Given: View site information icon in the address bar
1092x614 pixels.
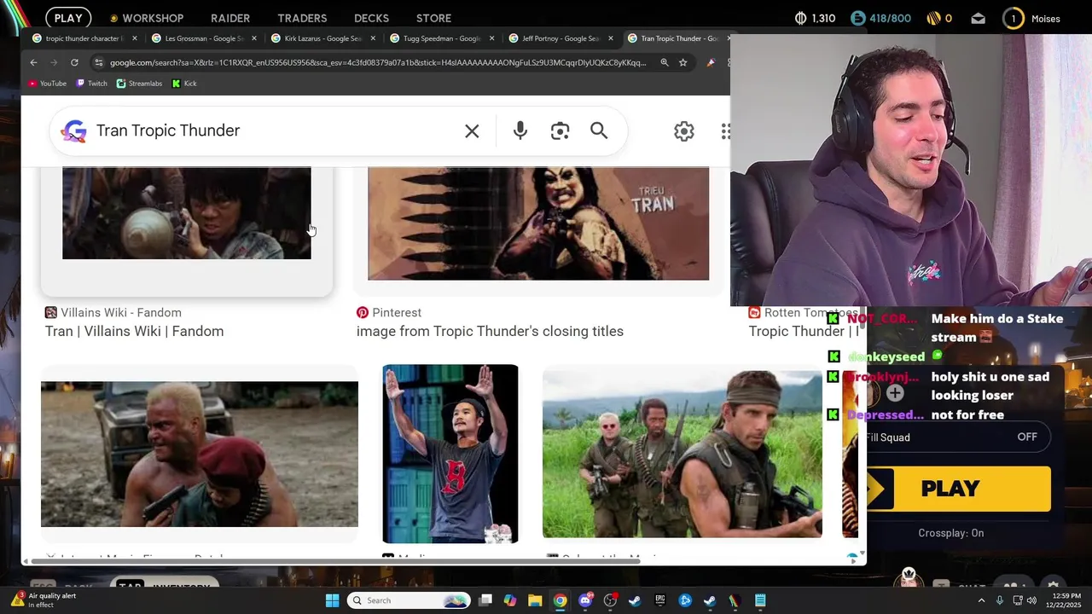Looking at the screenshot, I should (x=99, y=62).
